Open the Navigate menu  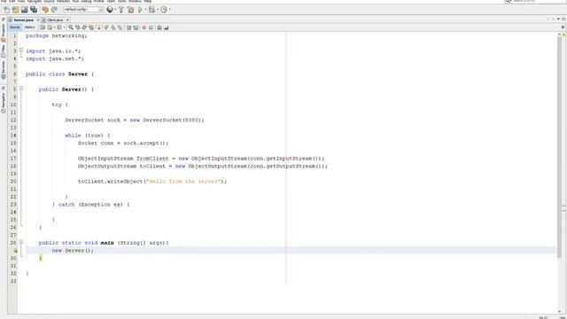[35, 2]
